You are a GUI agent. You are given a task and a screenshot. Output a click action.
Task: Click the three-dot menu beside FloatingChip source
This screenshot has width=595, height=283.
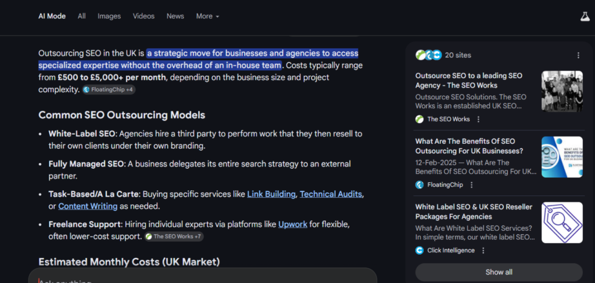pyautogui.click(x=471, y=184)
